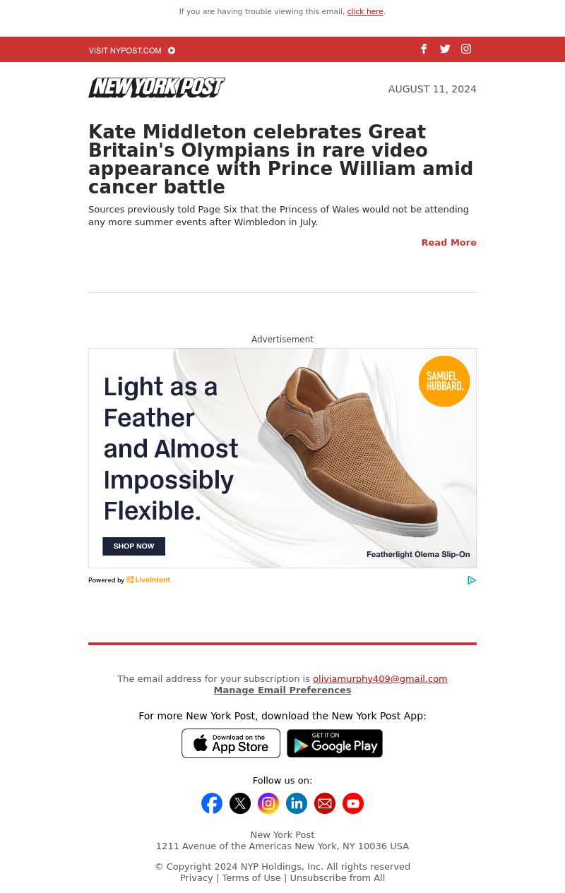
Task: Click the New York Post logo
Action: pos(157,88)
